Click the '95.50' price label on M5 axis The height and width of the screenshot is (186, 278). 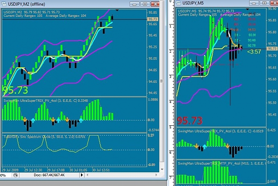272,103
